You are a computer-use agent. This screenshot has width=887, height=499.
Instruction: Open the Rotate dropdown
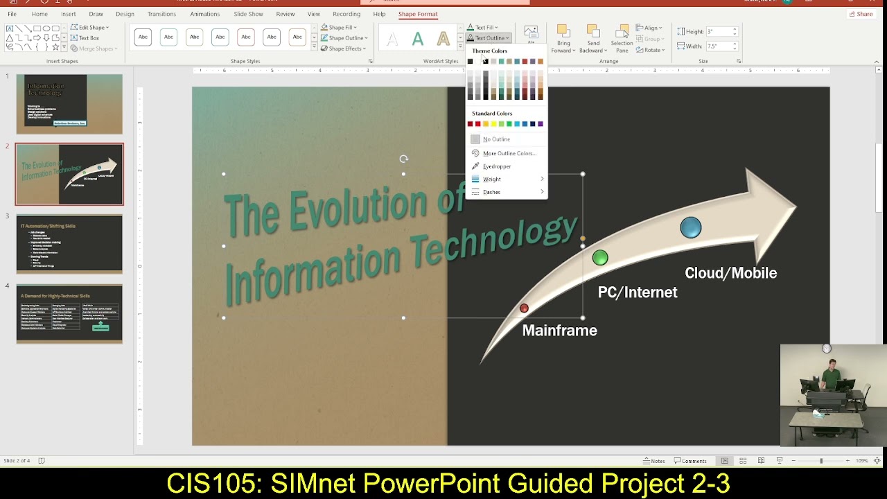coord(651,50)
